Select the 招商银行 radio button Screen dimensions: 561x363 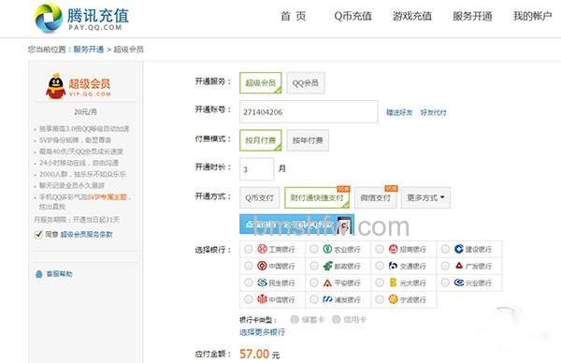(380, 249)
